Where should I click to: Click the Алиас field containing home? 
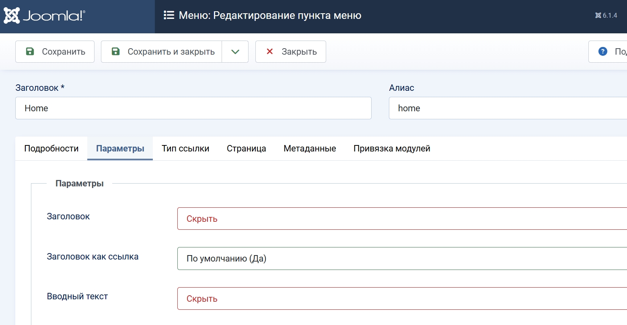click(508, 108)
